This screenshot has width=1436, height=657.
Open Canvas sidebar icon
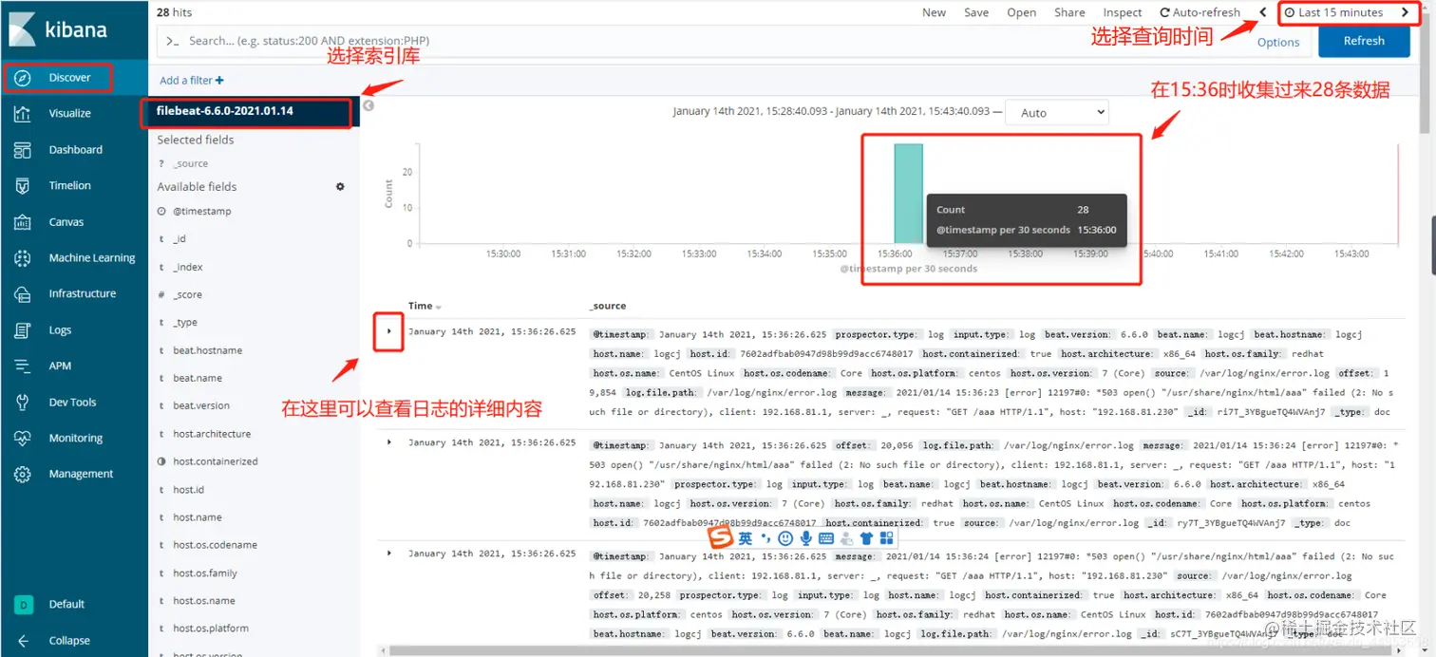point(24,222)
